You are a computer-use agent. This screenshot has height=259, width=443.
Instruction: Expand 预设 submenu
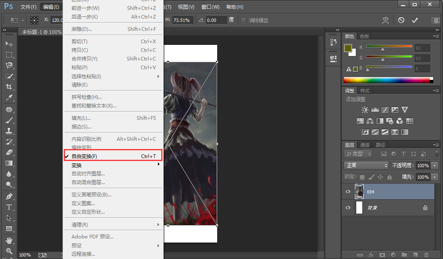pos(113,245)
